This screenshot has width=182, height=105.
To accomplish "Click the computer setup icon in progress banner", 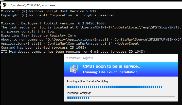I will (x=73, y=69).
